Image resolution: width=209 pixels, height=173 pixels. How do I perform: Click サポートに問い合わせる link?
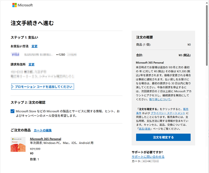click(x=148, y=157)
